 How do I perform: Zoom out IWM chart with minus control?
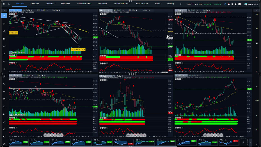coord(49,135)
